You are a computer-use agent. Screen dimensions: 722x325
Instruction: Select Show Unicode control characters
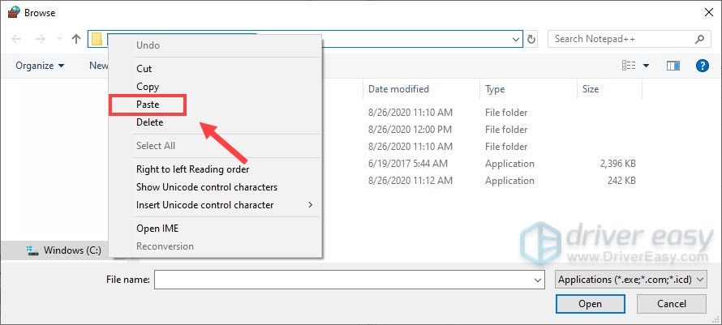coord(216,187)
